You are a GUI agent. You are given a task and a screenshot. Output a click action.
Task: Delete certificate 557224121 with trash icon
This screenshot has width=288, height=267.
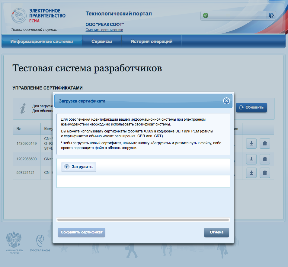click(x=265, y=173)
